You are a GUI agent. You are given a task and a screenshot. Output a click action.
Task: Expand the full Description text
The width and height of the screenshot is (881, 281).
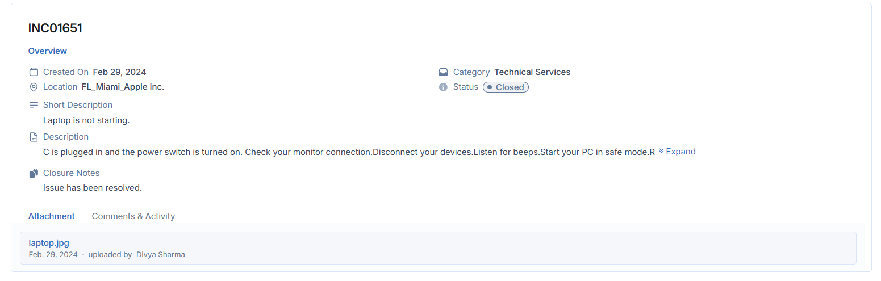click(680, 152)
